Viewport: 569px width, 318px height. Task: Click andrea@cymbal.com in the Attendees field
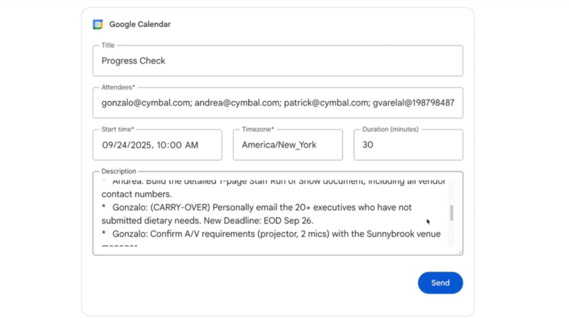tap(238, 103)
